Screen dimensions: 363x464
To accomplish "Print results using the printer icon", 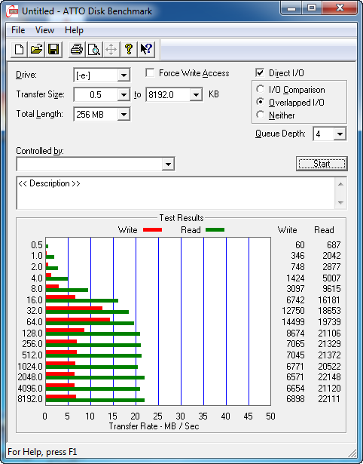I will [77, 49].
